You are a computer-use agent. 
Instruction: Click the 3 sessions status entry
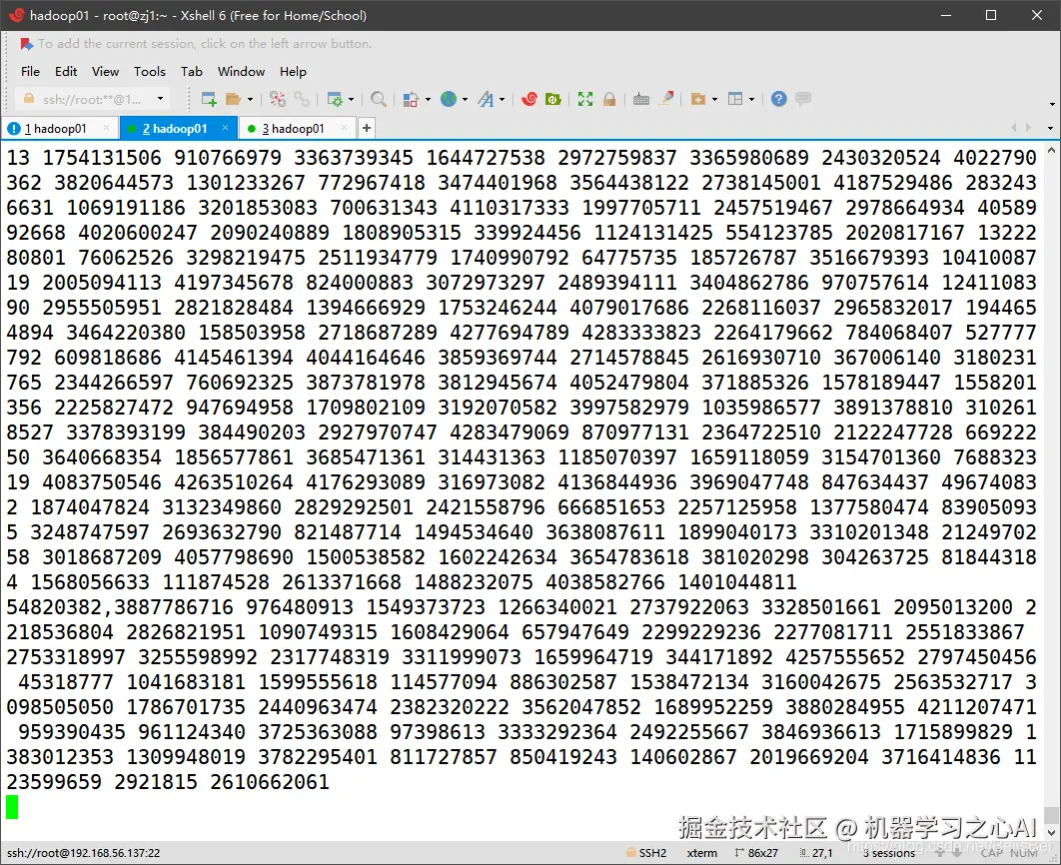coord(888,853)
